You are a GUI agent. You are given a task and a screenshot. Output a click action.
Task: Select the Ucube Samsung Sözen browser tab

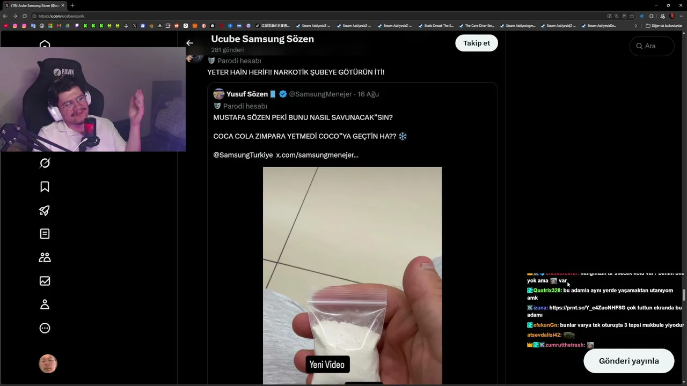pyautogui.click(x=34, y=5)
